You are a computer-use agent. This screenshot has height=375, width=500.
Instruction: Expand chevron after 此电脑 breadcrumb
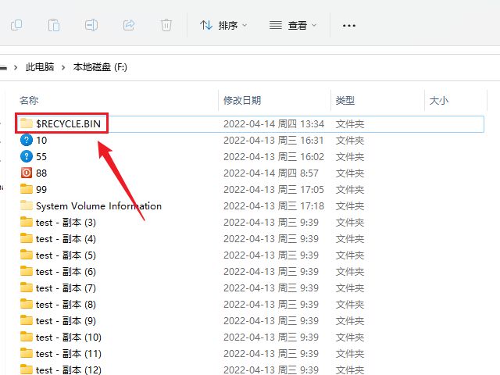(x=63, y=67)
